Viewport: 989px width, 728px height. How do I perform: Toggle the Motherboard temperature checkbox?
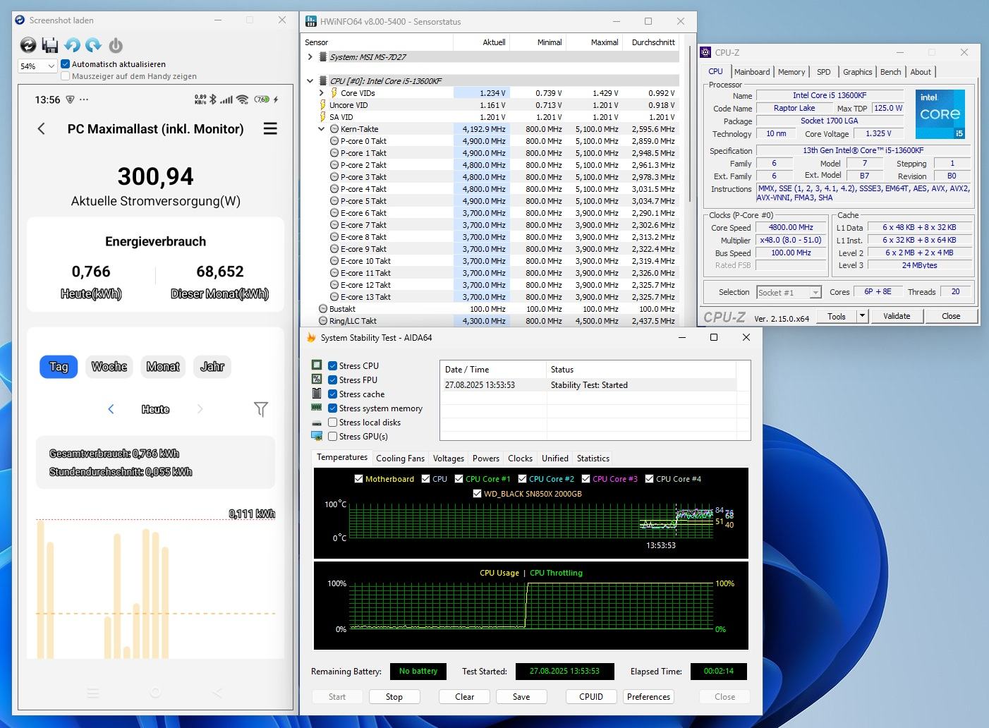tap(359, 479)
